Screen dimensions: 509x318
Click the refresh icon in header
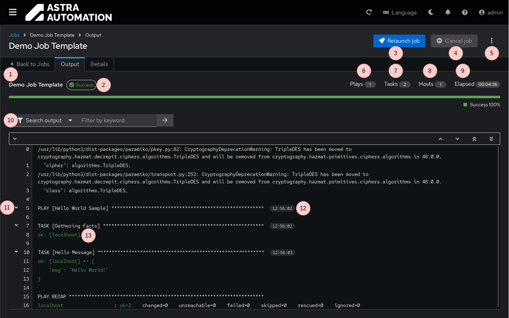tap(369, 12)
